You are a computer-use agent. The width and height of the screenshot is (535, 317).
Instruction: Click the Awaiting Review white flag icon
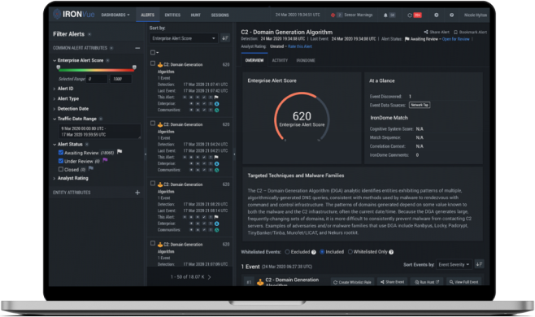tap(120, 152)
